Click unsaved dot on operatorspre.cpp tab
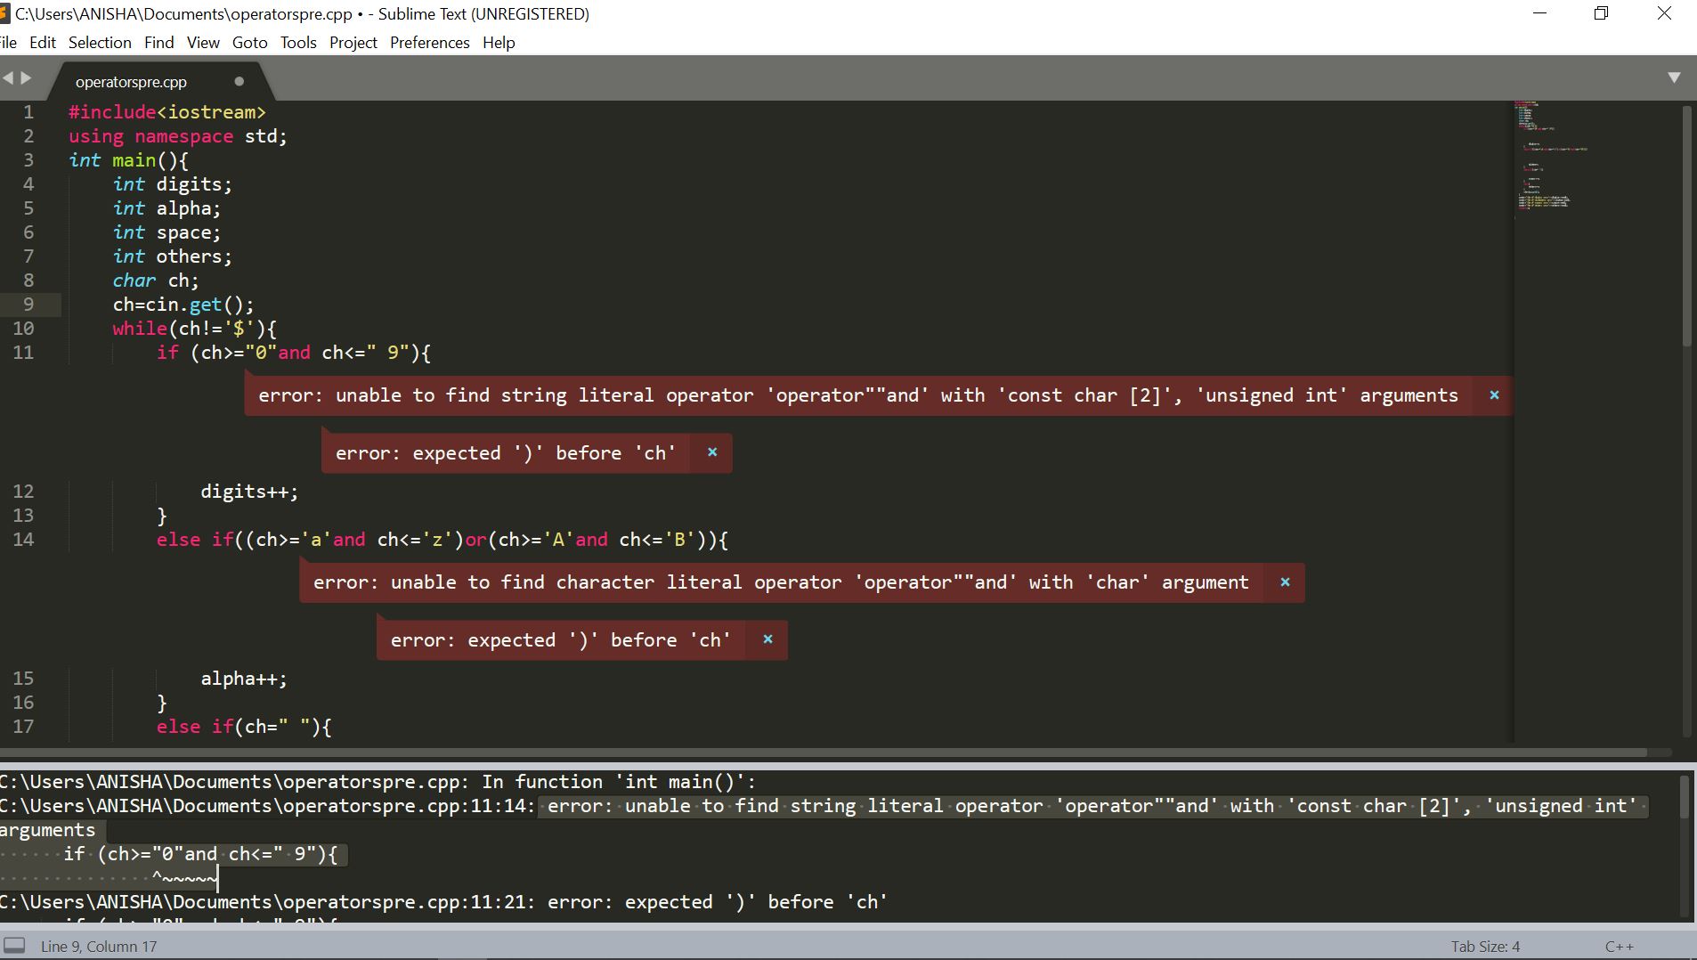 click(x=239, y=81)
